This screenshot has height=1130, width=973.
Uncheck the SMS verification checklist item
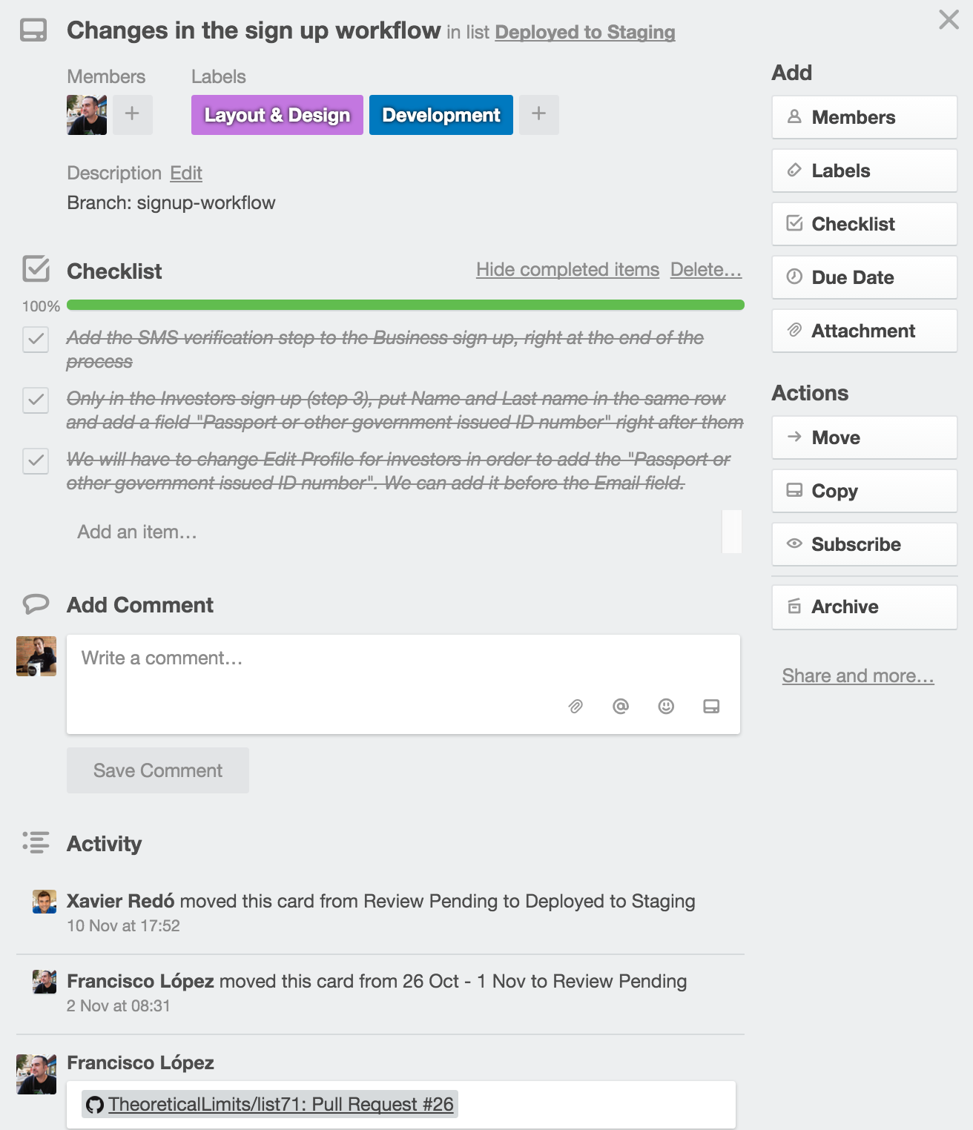coord(35,338)
